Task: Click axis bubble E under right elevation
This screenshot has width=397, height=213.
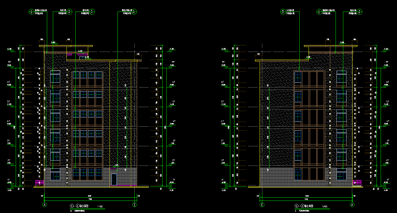Action: coord(262,205)
